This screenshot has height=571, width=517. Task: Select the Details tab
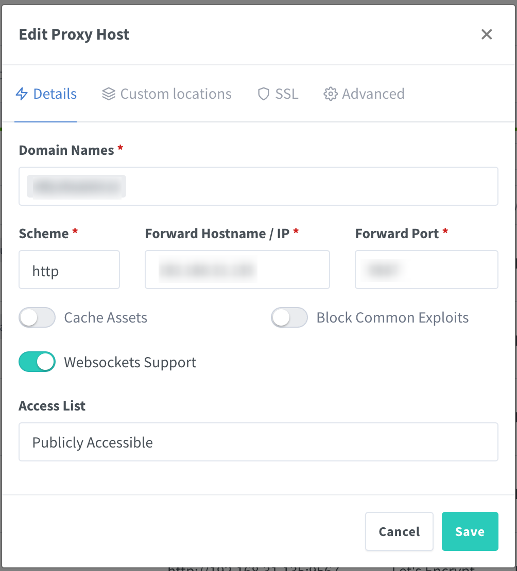coord(46,94)
